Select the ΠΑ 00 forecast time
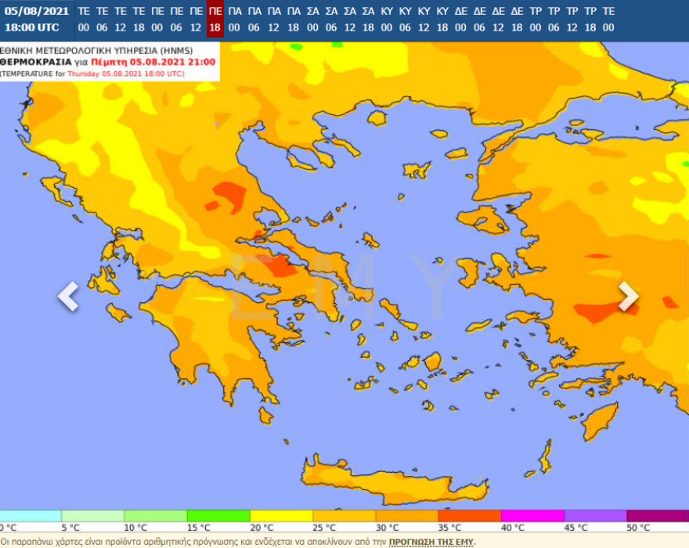Screen dimensions: 689x548 coord(235,20)
